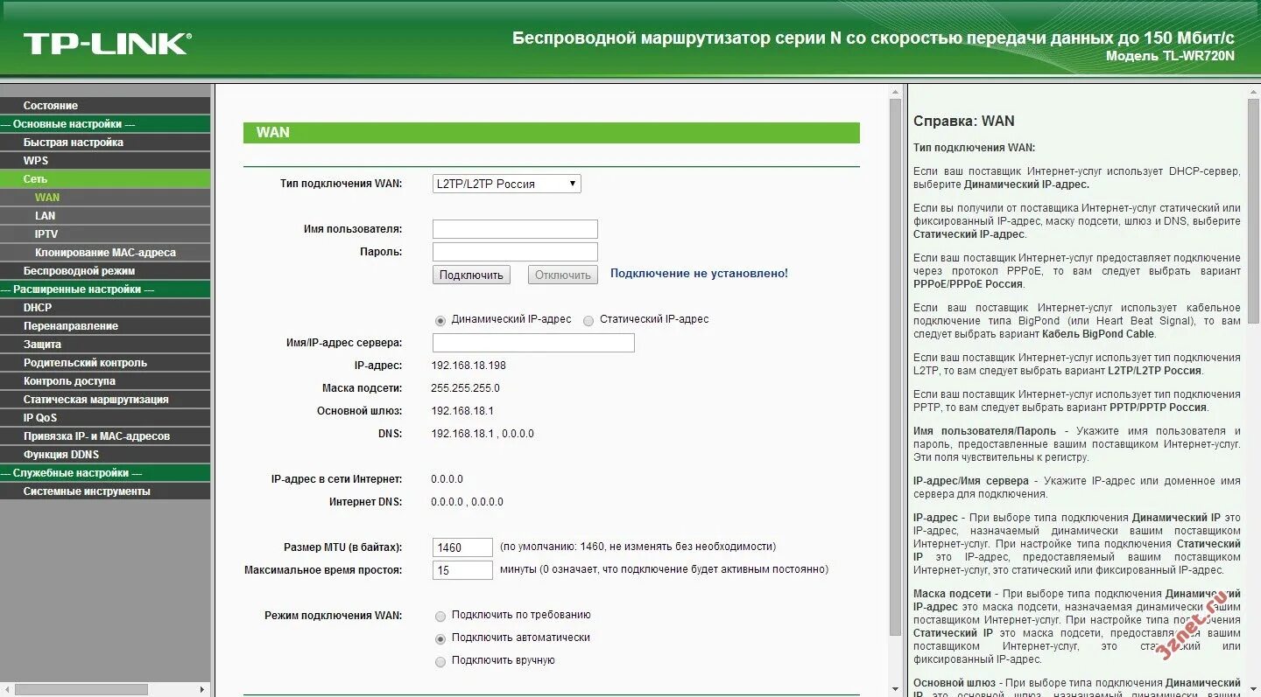This screenshot has width=1261, height=697.
Task: Click the Справка: WAN help heading
Action: pos(963,122)
